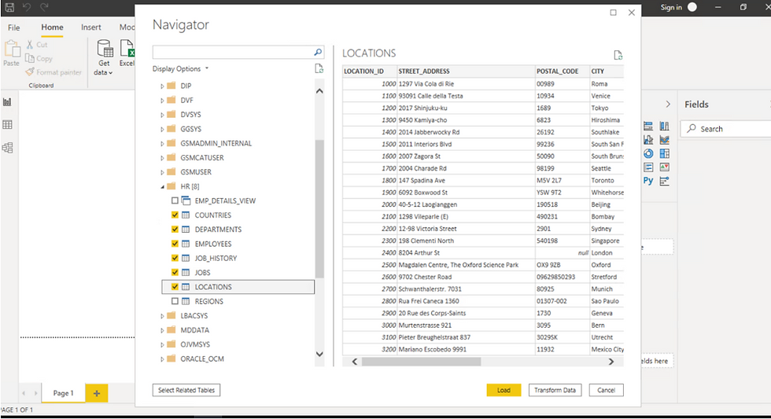Click the Save icon in title bar
The image size is (771, 419).
click(x=9, y=7)
